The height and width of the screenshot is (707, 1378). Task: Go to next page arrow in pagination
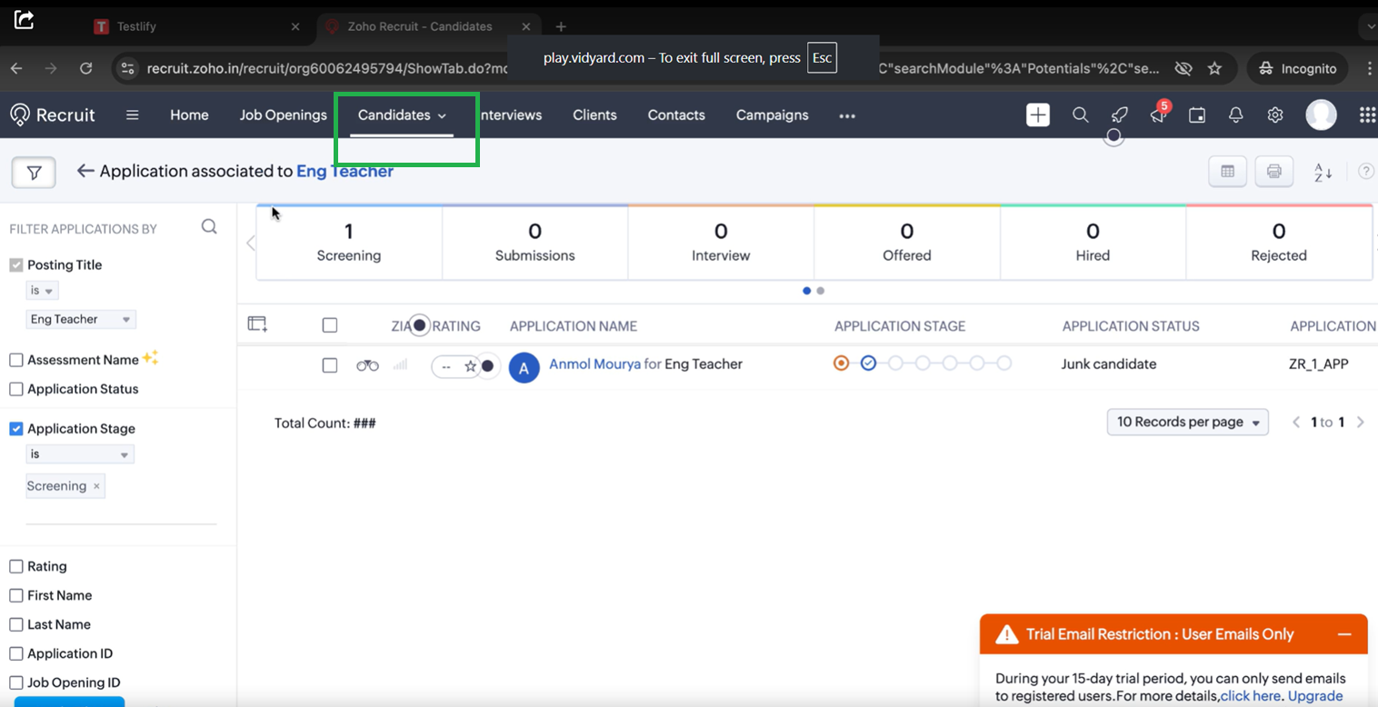point(1361,422)
